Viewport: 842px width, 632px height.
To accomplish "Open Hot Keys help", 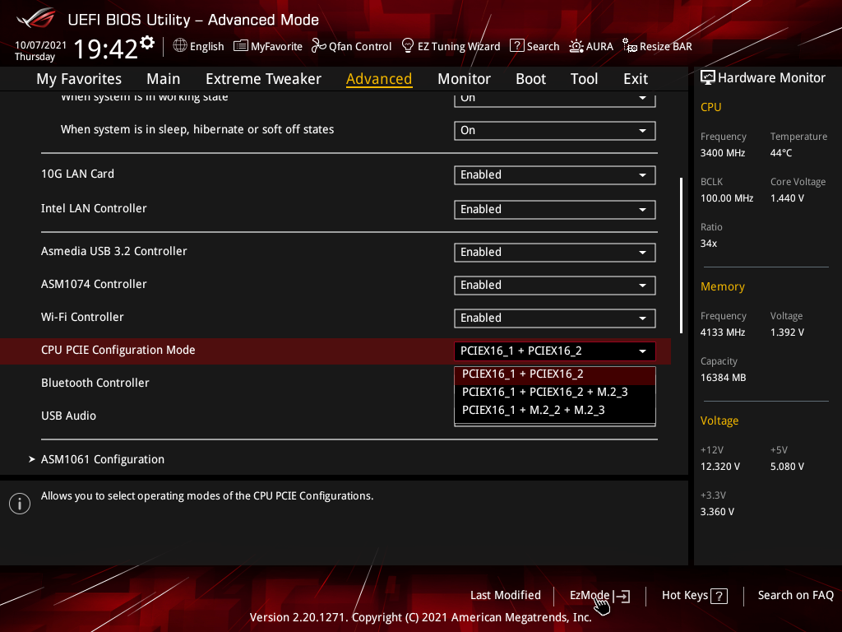I will (x=685, y=596).
